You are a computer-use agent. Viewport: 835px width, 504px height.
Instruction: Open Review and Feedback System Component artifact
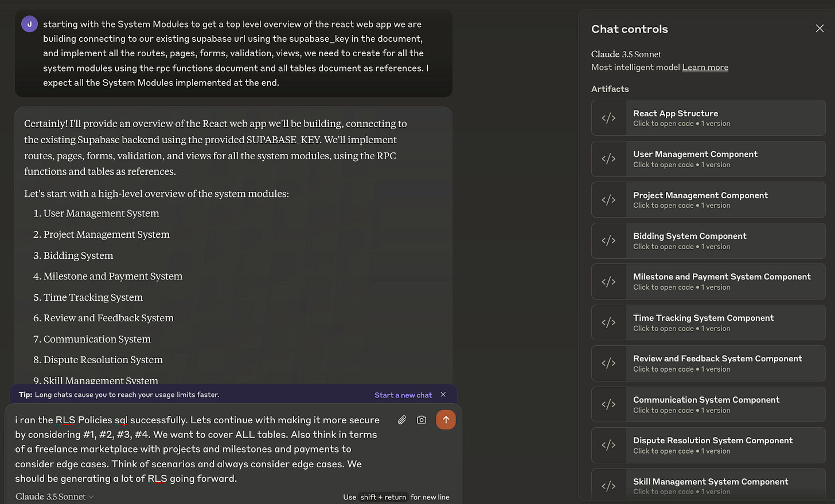[708, 364]
